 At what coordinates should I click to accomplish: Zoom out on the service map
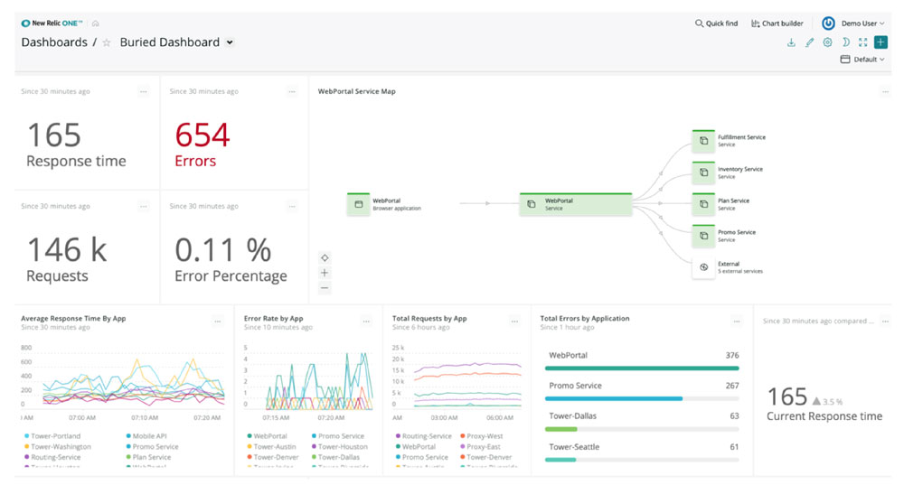(325, 288)
